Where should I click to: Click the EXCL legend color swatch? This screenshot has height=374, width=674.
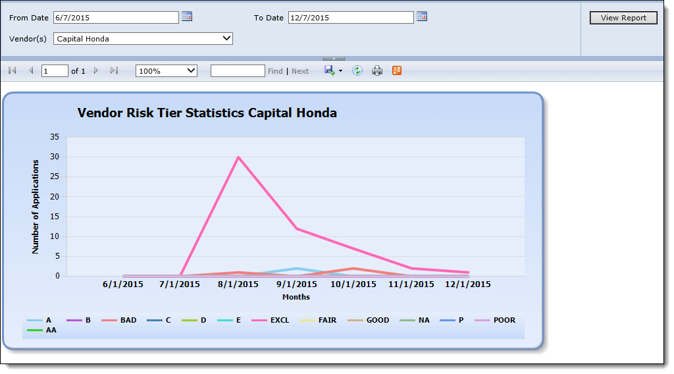(x=259, y=320)
